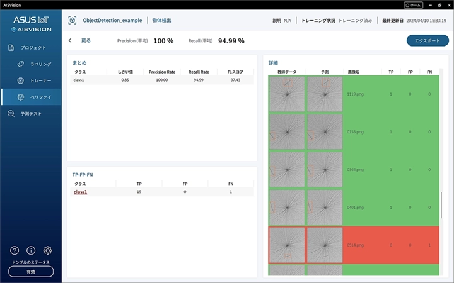Click the Recall Rate column header
The image size is (454, 283).
pos(199,72)
